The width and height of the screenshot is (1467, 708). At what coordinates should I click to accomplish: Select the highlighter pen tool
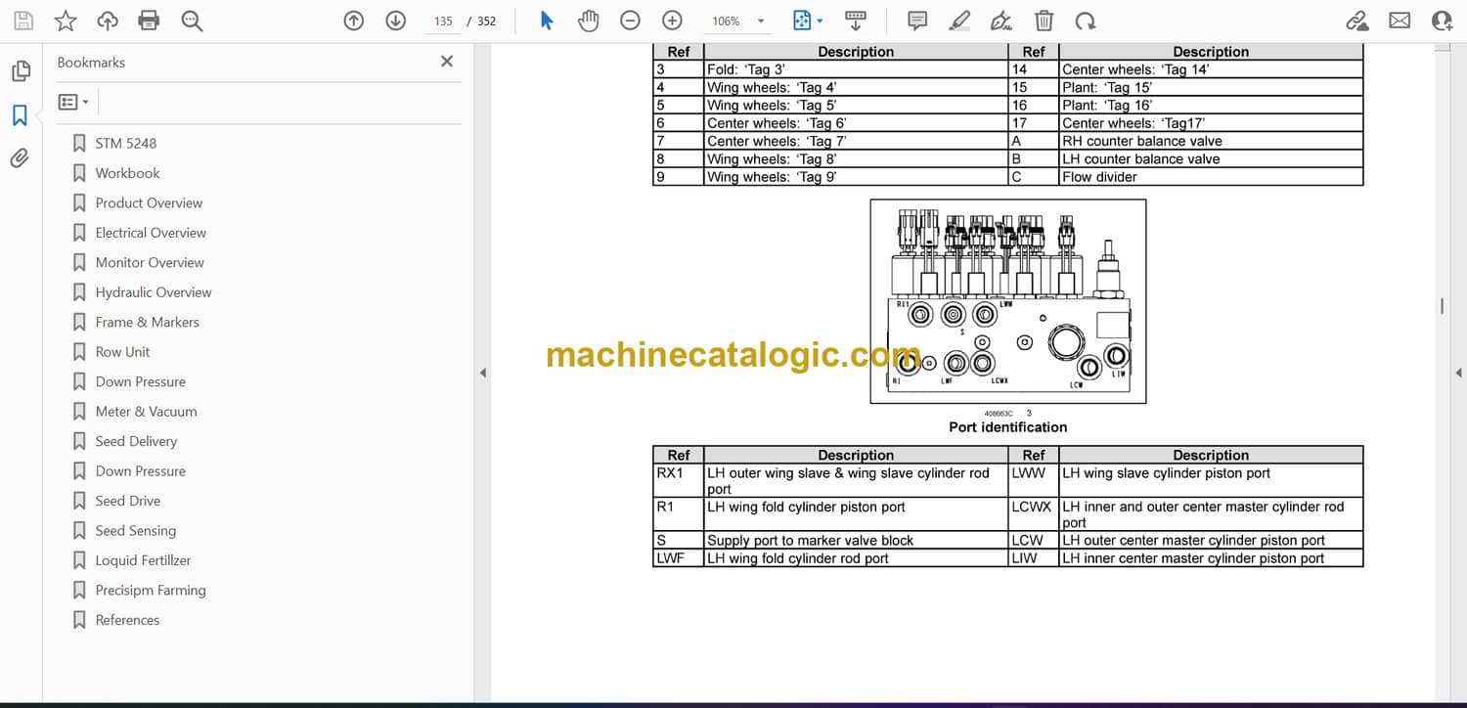click(959, 21)
